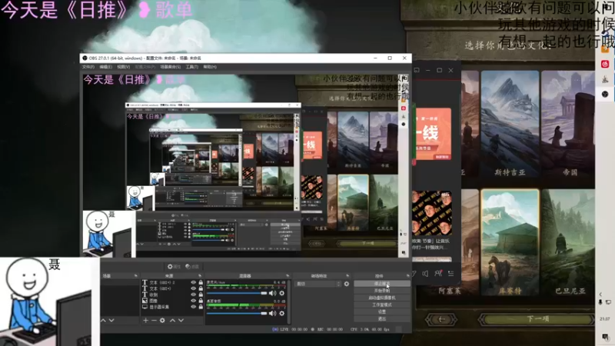This screenshot has width=615, height=346.
Task: Open 工具(T) menu in OBS
Action: click(191, 67)
